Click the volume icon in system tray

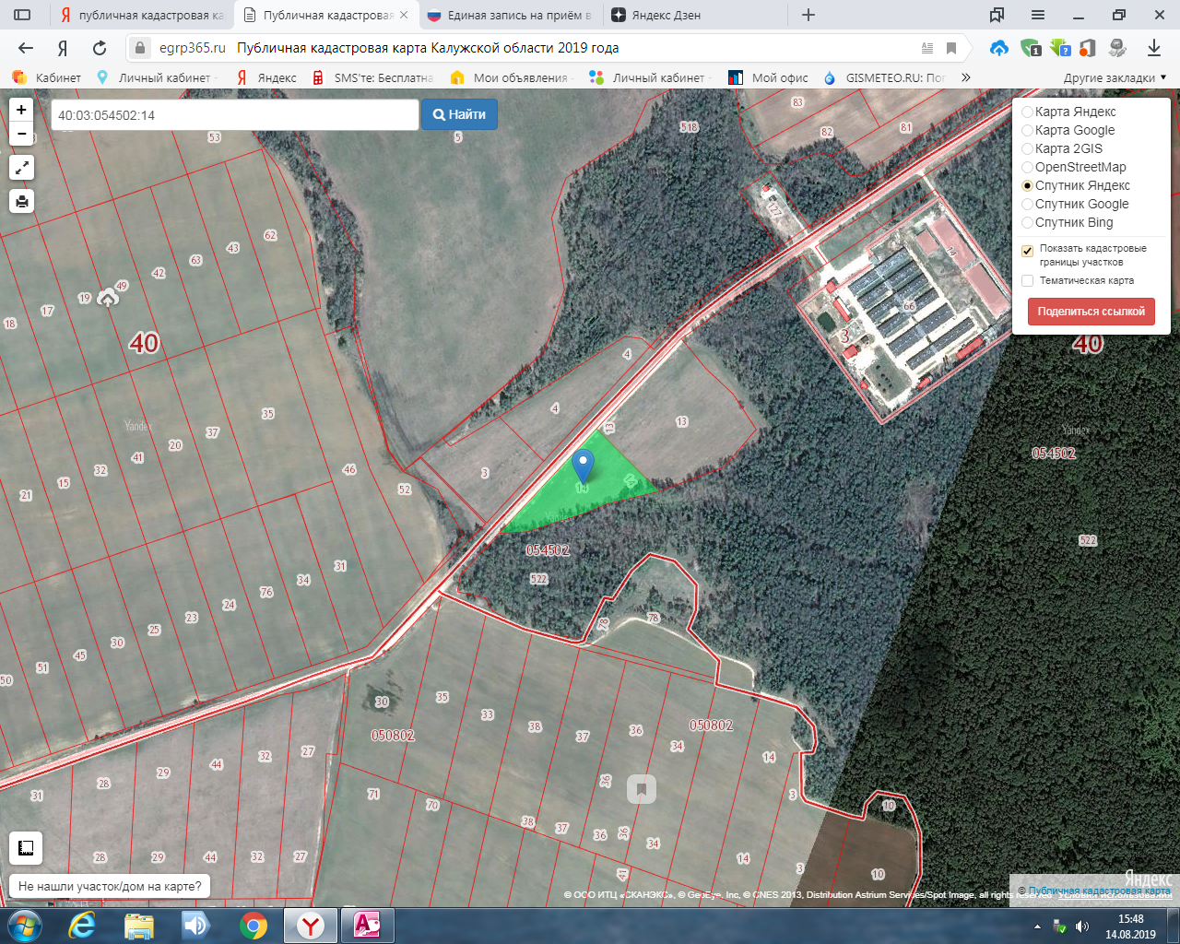click(x=1082, y=926)
